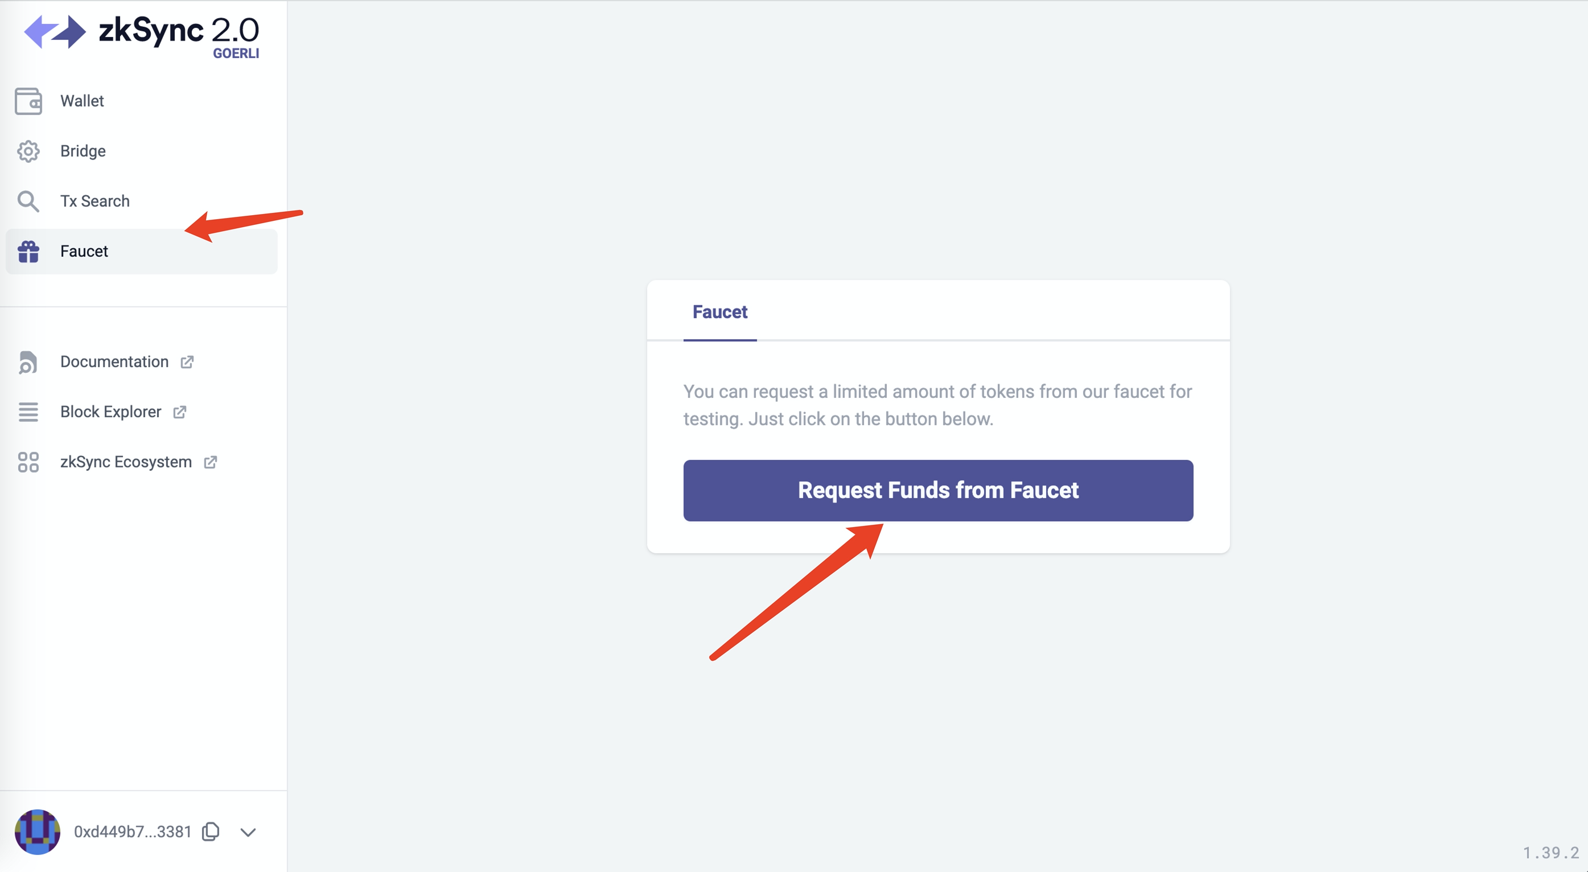Copy the wallet address using copy icon
This screenshot has height=872, width=1588.
coord(211,832)
